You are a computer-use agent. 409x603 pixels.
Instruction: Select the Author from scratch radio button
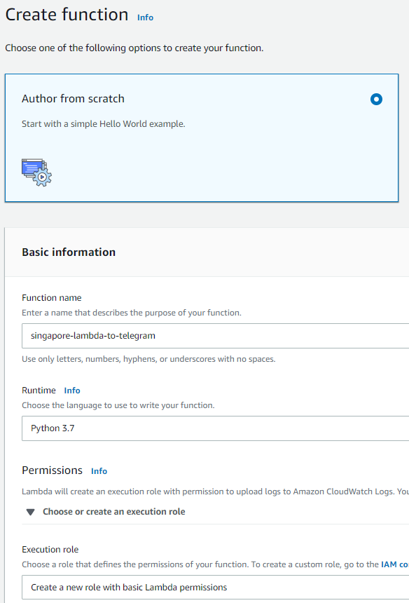pos(376,100)
